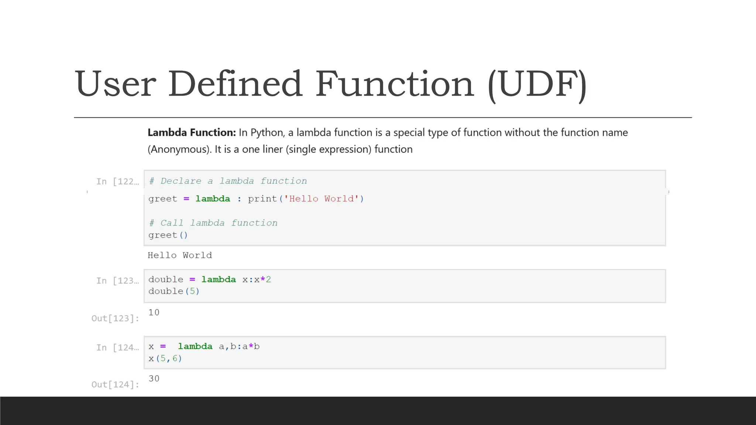Viewport: 756px width, 425px height.
Task: Click the greet = lambda : print('Hello World') line
Action: click(256, 199)
